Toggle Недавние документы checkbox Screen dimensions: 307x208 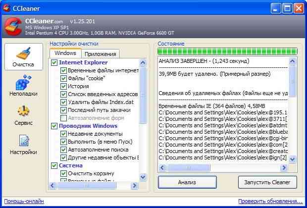tap(63, 134)
